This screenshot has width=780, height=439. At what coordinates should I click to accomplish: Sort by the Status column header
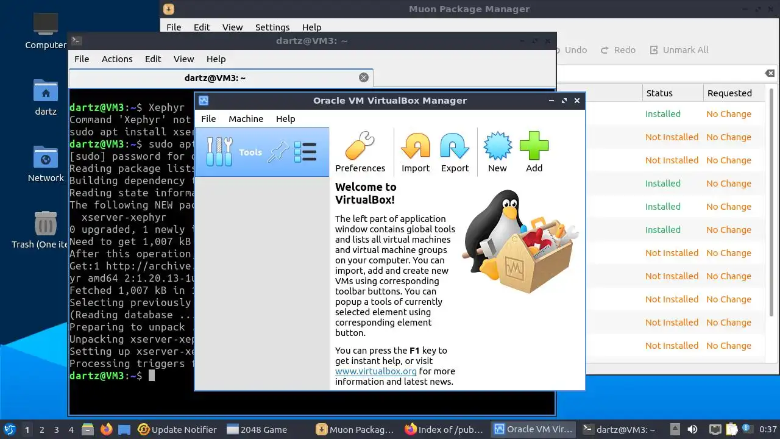672,93
